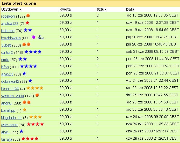This screenshot has width=180, height=143.
Task: Click the Data column header
Action: pyautogui.click(x=130, y=9)
